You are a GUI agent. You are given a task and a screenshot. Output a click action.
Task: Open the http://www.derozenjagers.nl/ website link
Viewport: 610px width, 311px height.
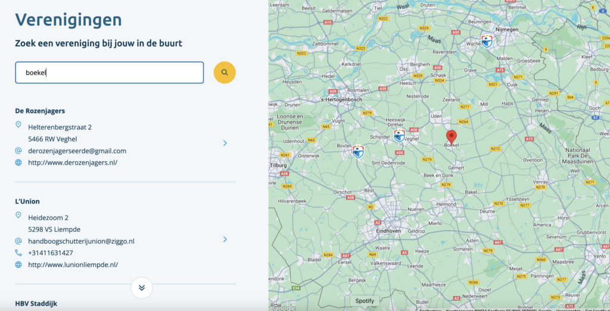tap(73, 163)
